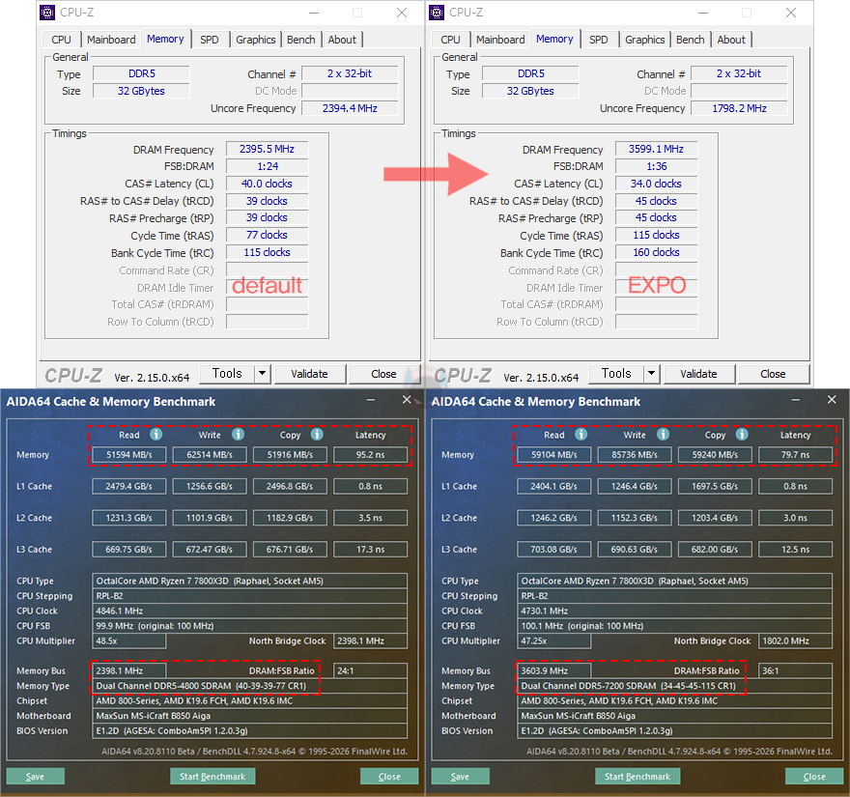Viewport: 850px width, 797px height.
Task: Open the Bench tab in right CPU-Z
Action: coord(690,40)
